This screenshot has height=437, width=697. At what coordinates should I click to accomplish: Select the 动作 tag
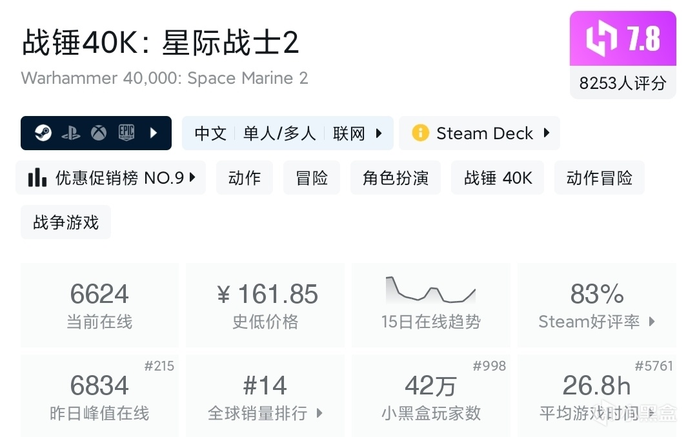245,178
